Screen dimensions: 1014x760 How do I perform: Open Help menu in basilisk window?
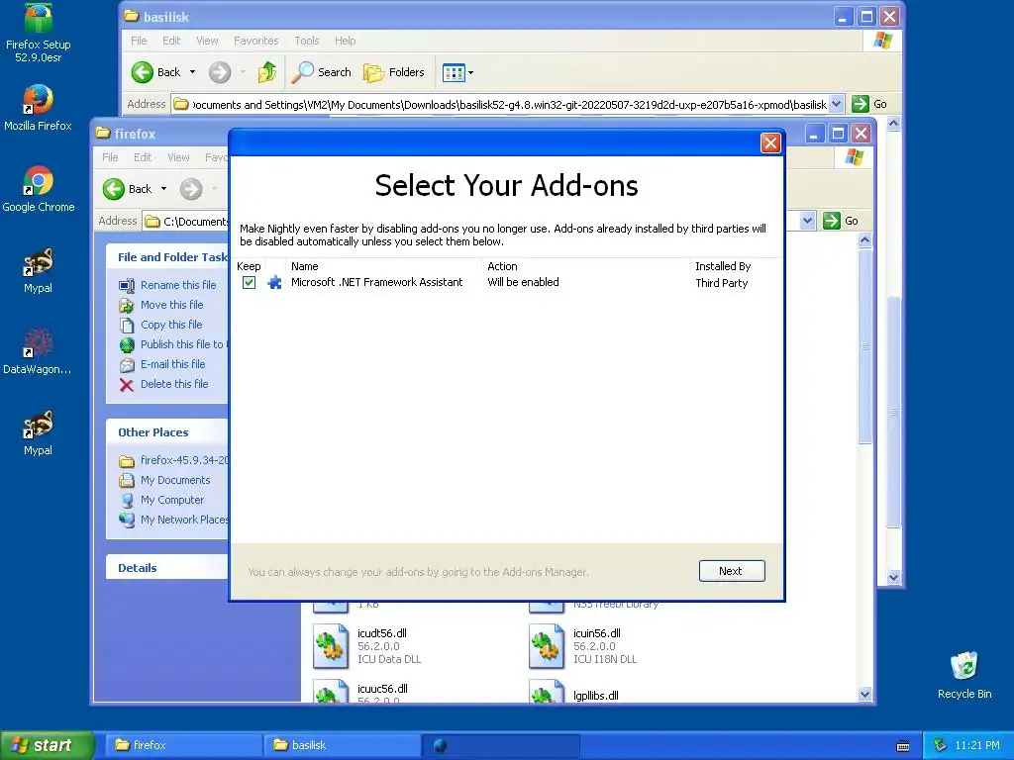coord(346,41)
